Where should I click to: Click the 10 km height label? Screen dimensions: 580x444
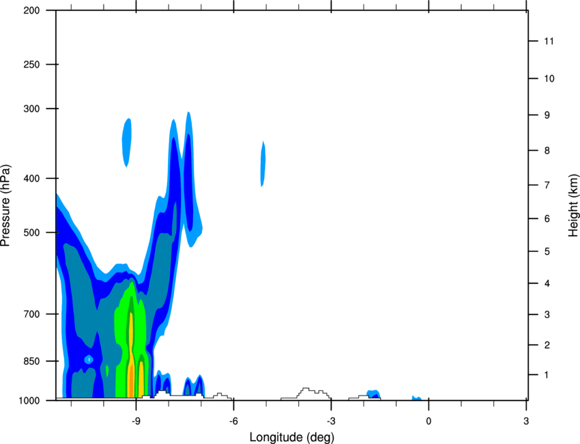click(x=549, y=79)
